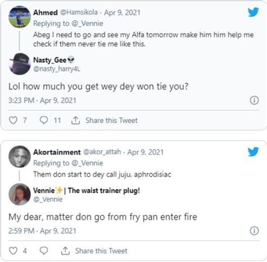267x262 pixels.
Task: Click info icon on Nasty_Gee's tweet
Action: point(254,101)
